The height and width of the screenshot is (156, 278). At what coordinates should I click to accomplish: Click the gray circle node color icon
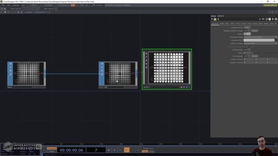[276, 19]
